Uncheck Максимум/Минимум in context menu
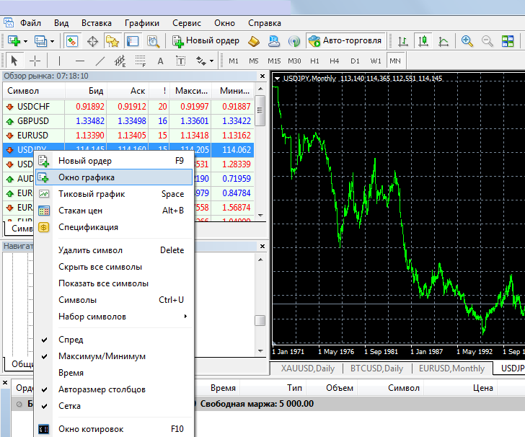This screenshot has width=525, height=437. pyautogui.click(x=102, y=356)
